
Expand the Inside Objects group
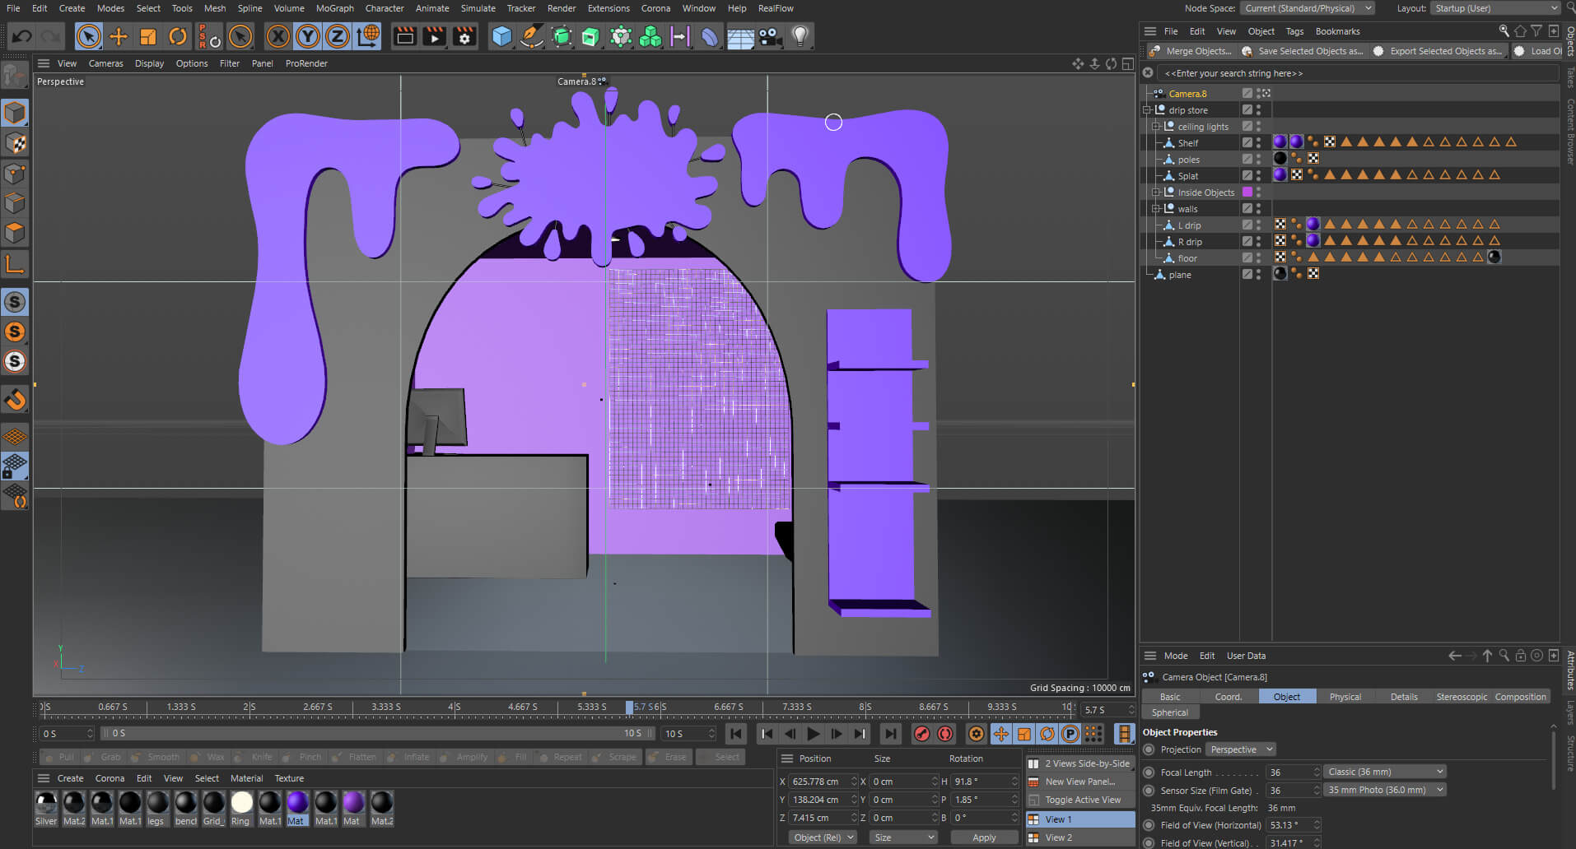(x=1156, y=193)
